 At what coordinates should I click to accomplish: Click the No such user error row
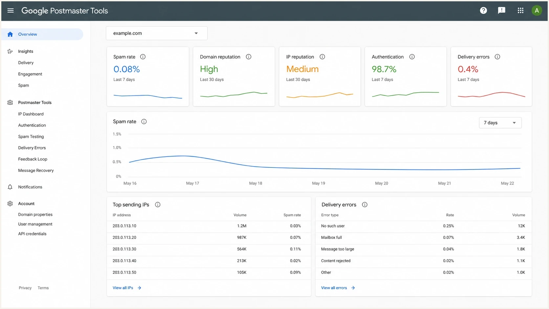point(423,226)
